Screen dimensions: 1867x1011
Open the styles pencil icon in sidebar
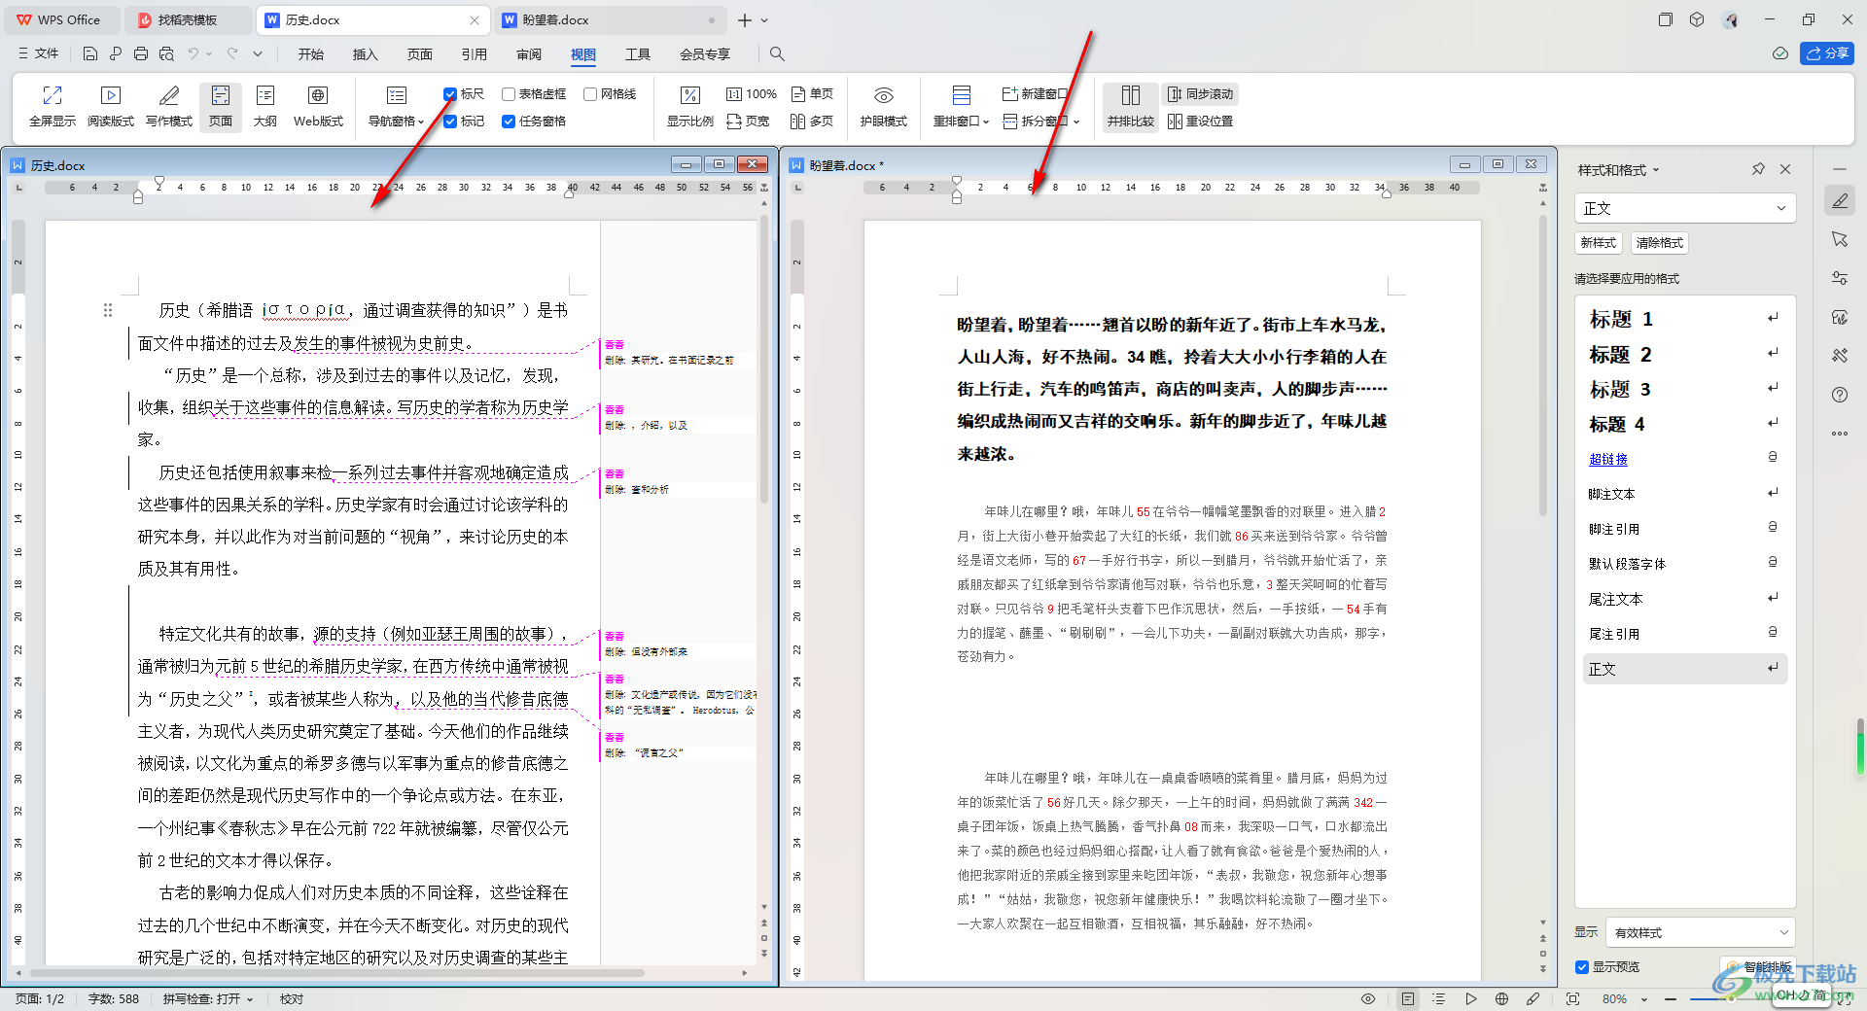[x=1840, y=201]
